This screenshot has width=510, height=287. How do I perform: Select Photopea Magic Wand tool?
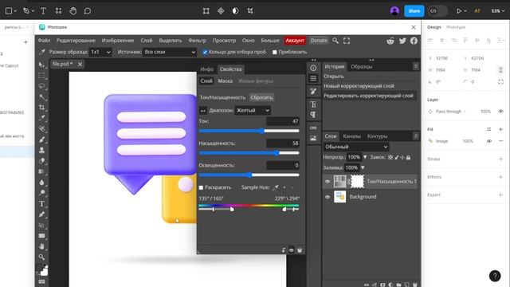pos(41,97)
